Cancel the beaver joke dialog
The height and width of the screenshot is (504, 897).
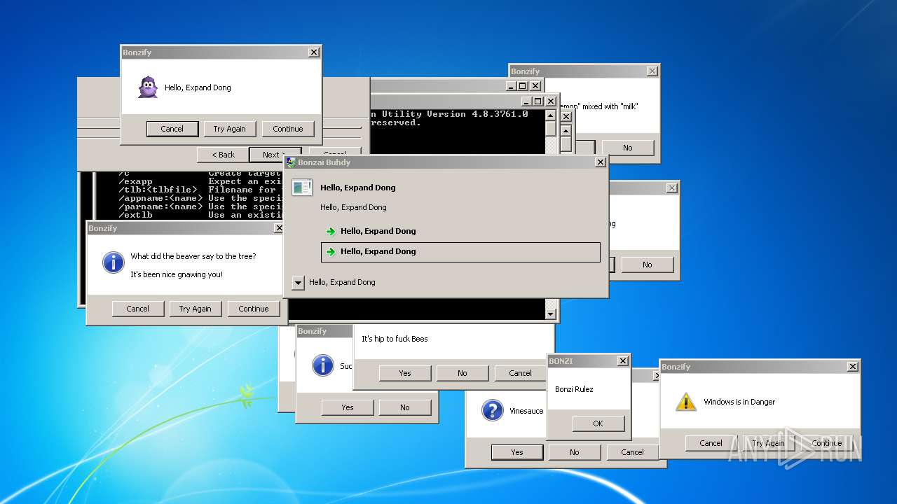[138, 309]
